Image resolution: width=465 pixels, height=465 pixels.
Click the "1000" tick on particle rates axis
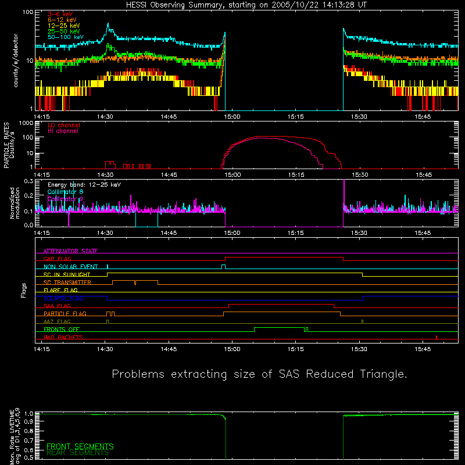[x=26, y=123]
